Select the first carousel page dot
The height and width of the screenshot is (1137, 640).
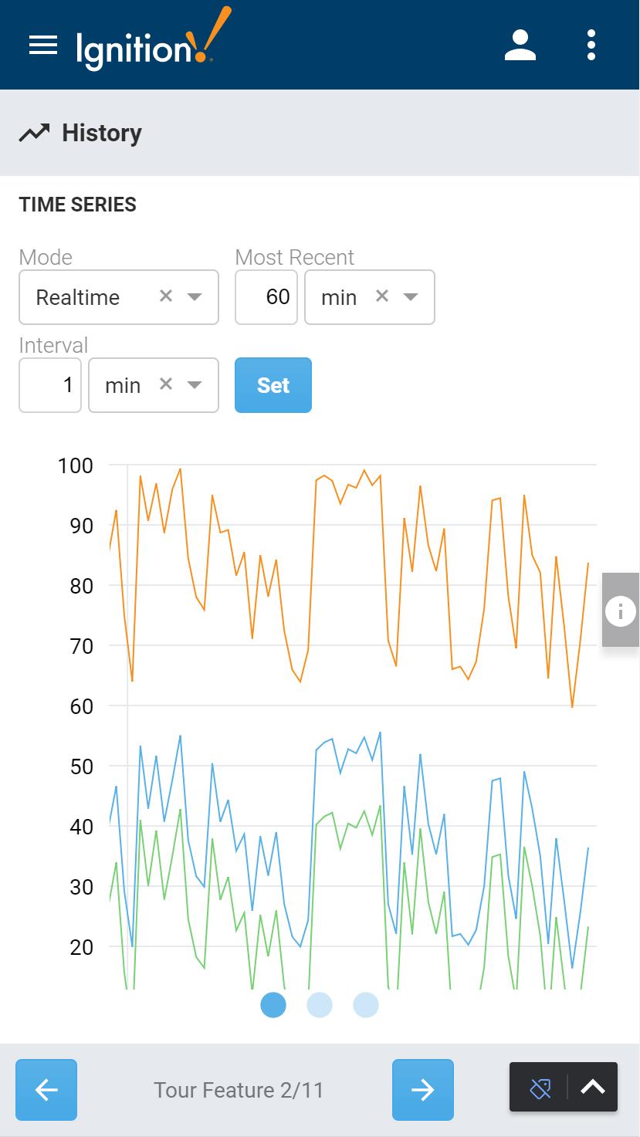pos(273,1005)
